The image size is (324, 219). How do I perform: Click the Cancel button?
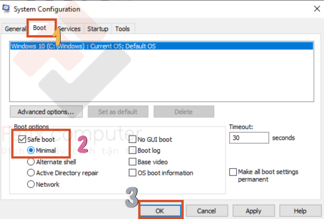pyautogui.click(x=207, y=211)
